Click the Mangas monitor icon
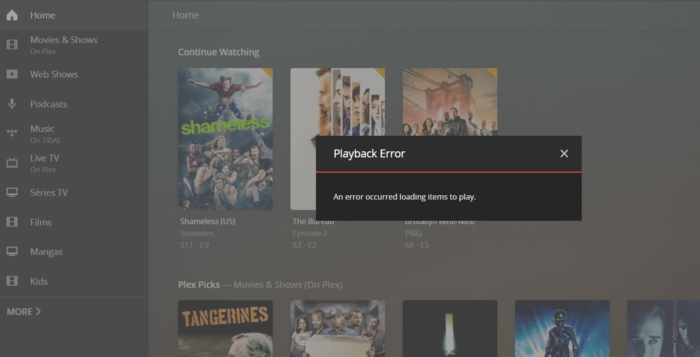 coord(12,252)
